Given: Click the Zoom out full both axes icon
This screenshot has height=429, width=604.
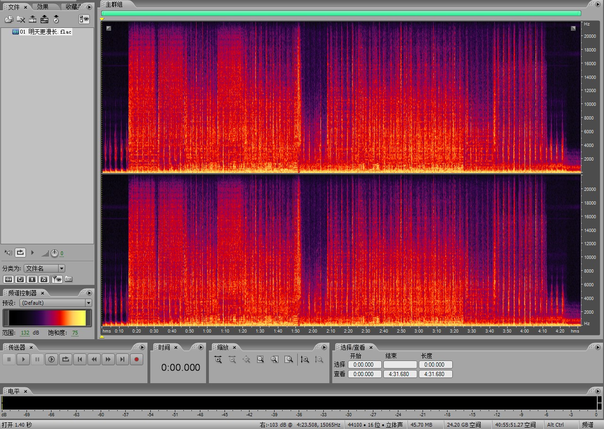Looking at the screenshot, I should tap(246, 360).
